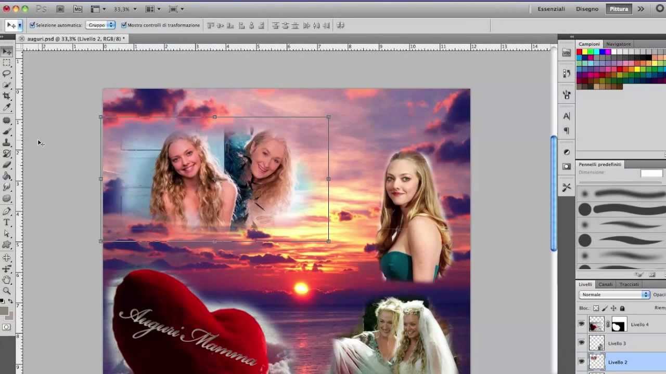Expand more workspaces chevron
The width and height of the screenshot is (666, 374).
pos(641,9)
